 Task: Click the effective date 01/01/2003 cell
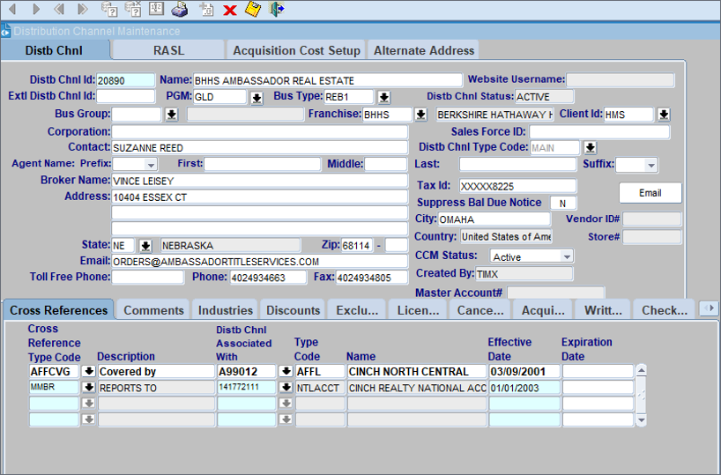[524, 388]
